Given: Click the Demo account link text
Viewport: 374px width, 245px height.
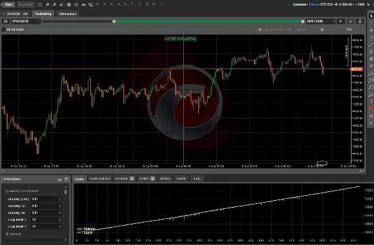Looking at the screenshot, I should click(313, 4).
